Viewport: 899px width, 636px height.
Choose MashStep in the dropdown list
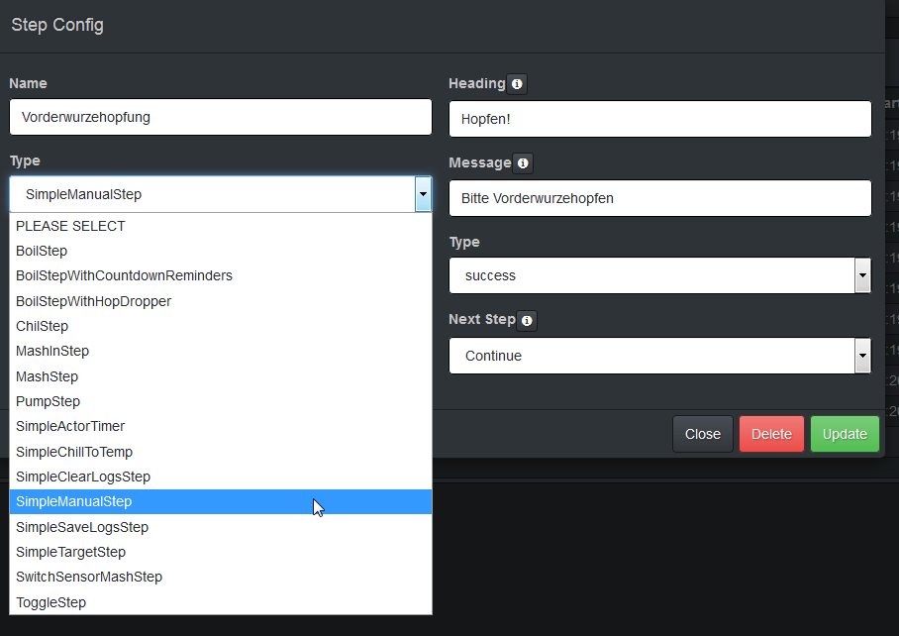tap(47, 376)
